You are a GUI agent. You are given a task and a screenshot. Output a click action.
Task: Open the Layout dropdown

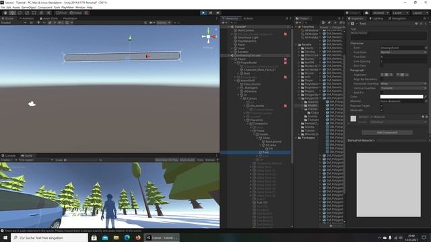(x=420, y=13)
